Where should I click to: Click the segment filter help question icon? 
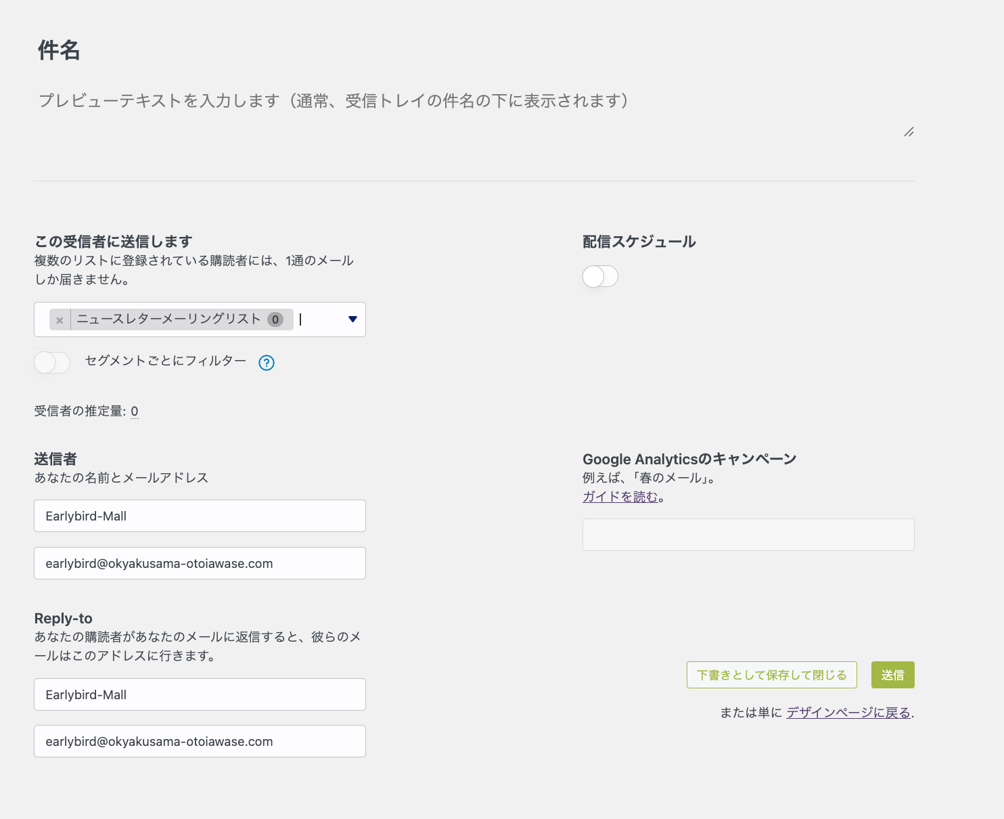point(267,363)
